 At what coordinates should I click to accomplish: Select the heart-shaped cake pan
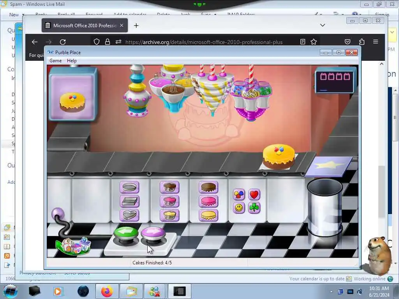[129, 215]
